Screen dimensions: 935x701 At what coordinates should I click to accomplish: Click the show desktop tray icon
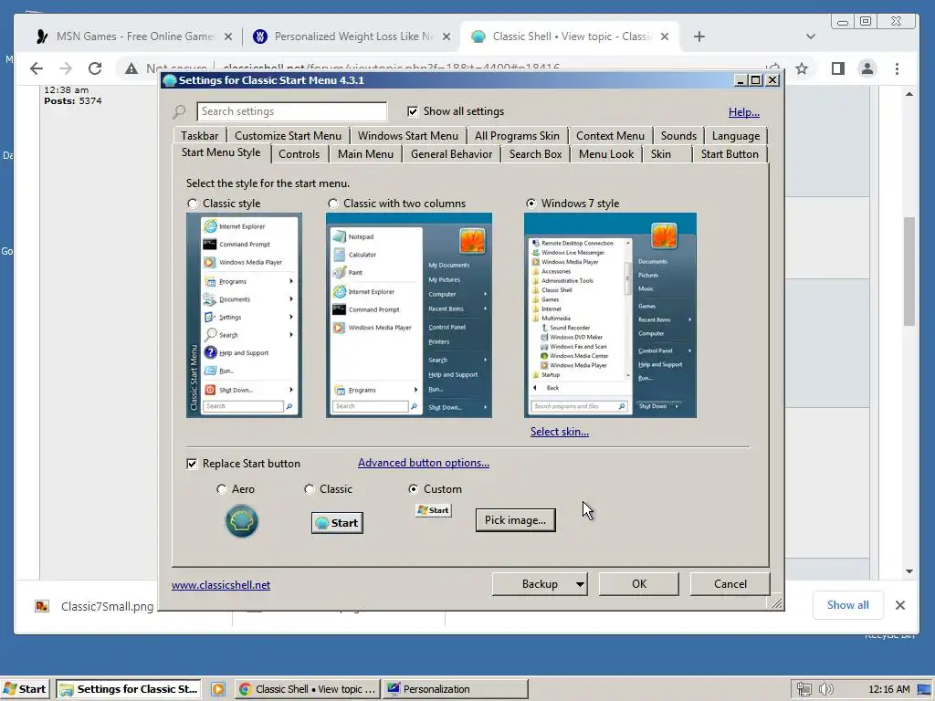925,689
